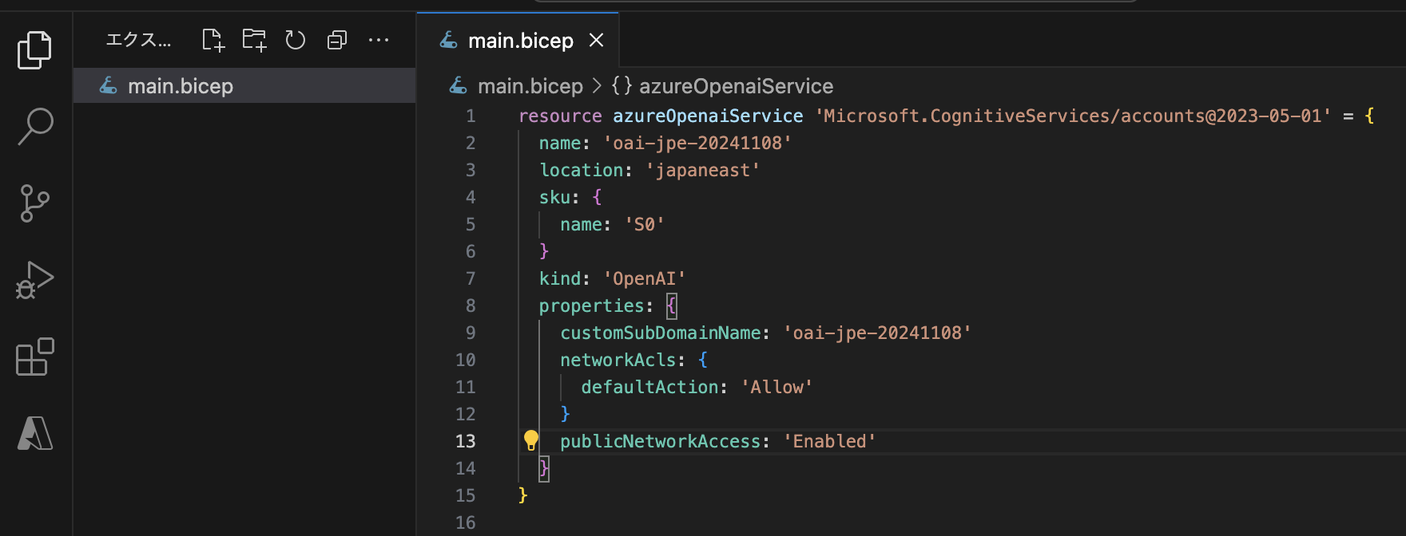Open main.bicep in the file tree

pyautogui.click(x=181, y=86)
